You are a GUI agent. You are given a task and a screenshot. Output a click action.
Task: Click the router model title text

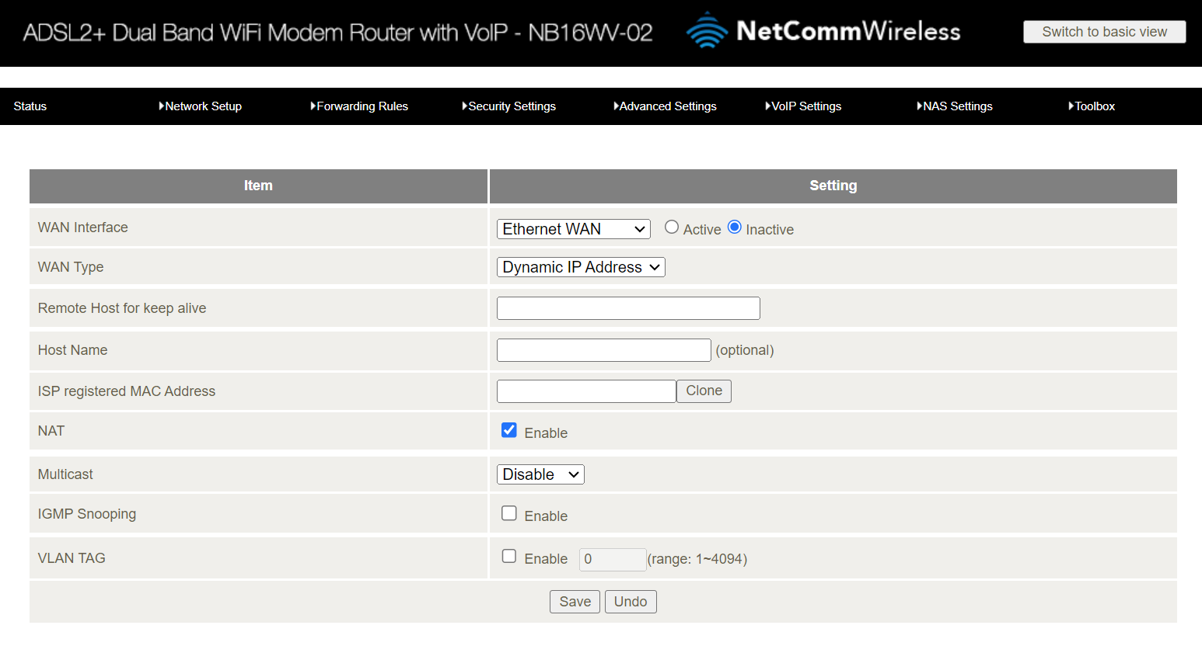(x=337, y=33)
